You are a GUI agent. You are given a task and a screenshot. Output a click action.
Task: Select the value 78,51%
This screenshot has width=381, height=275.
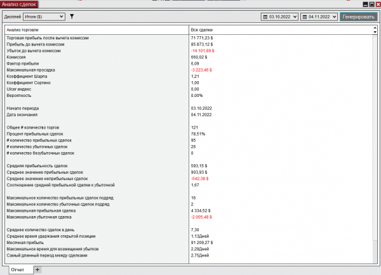[197, 134]
